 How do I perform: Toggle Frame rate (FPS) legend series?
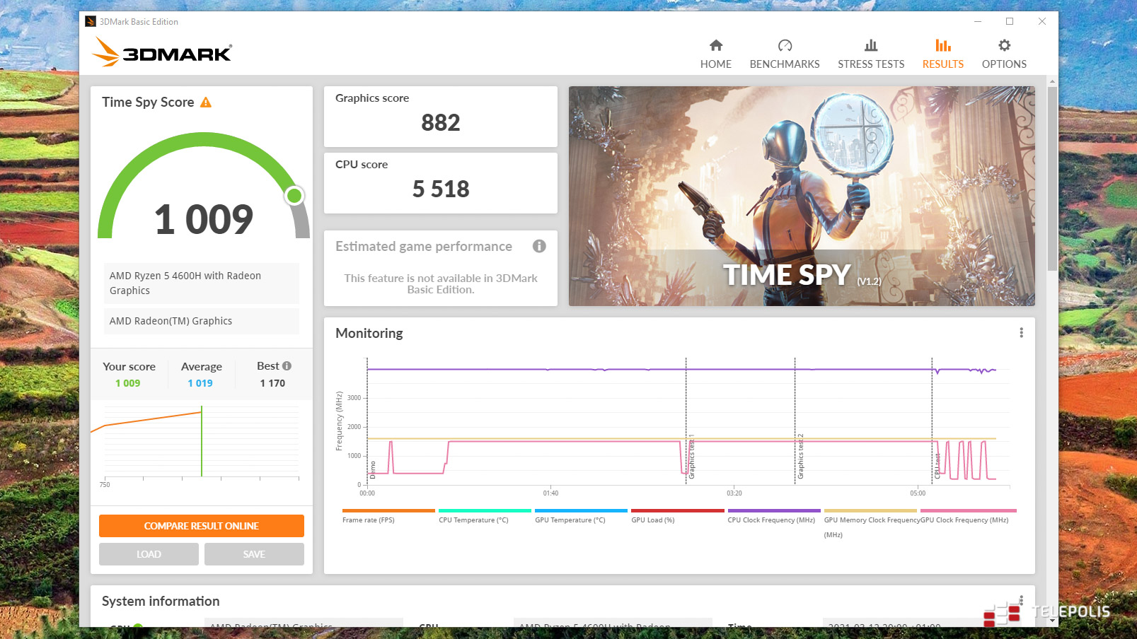click(x=369, y=520)
